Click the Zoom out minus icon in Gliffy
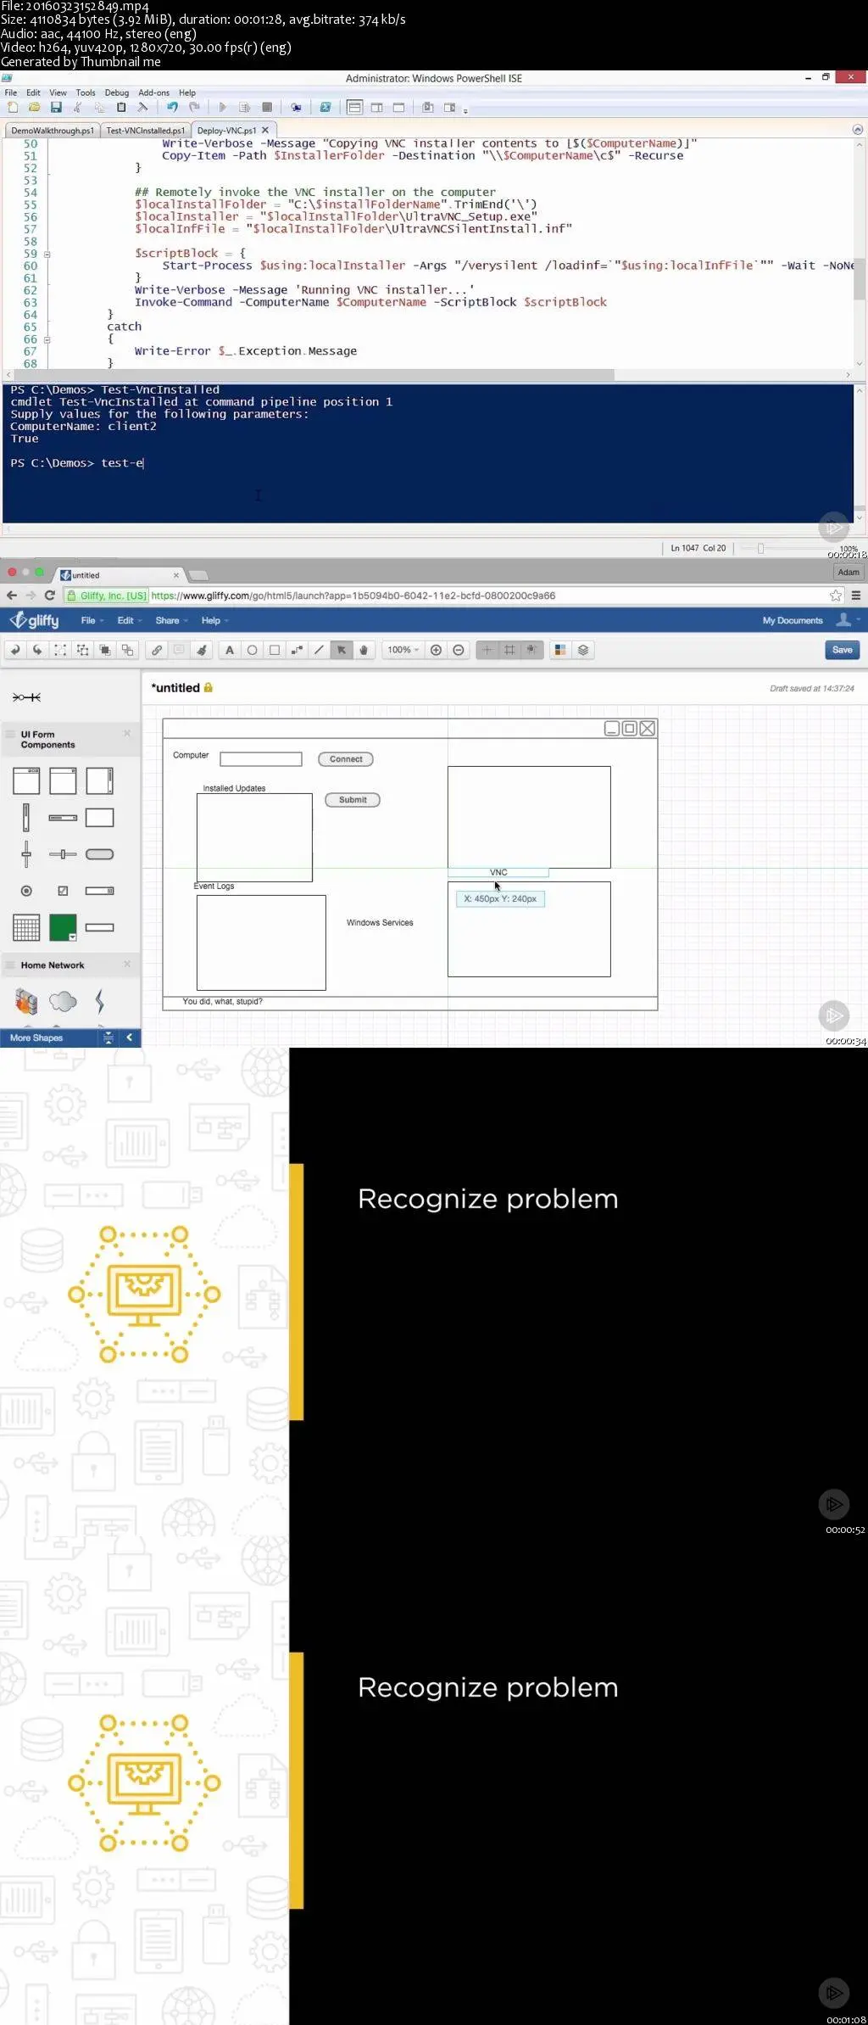The image size is (868, 2025). pyautogui.click(x=459, y=650)
